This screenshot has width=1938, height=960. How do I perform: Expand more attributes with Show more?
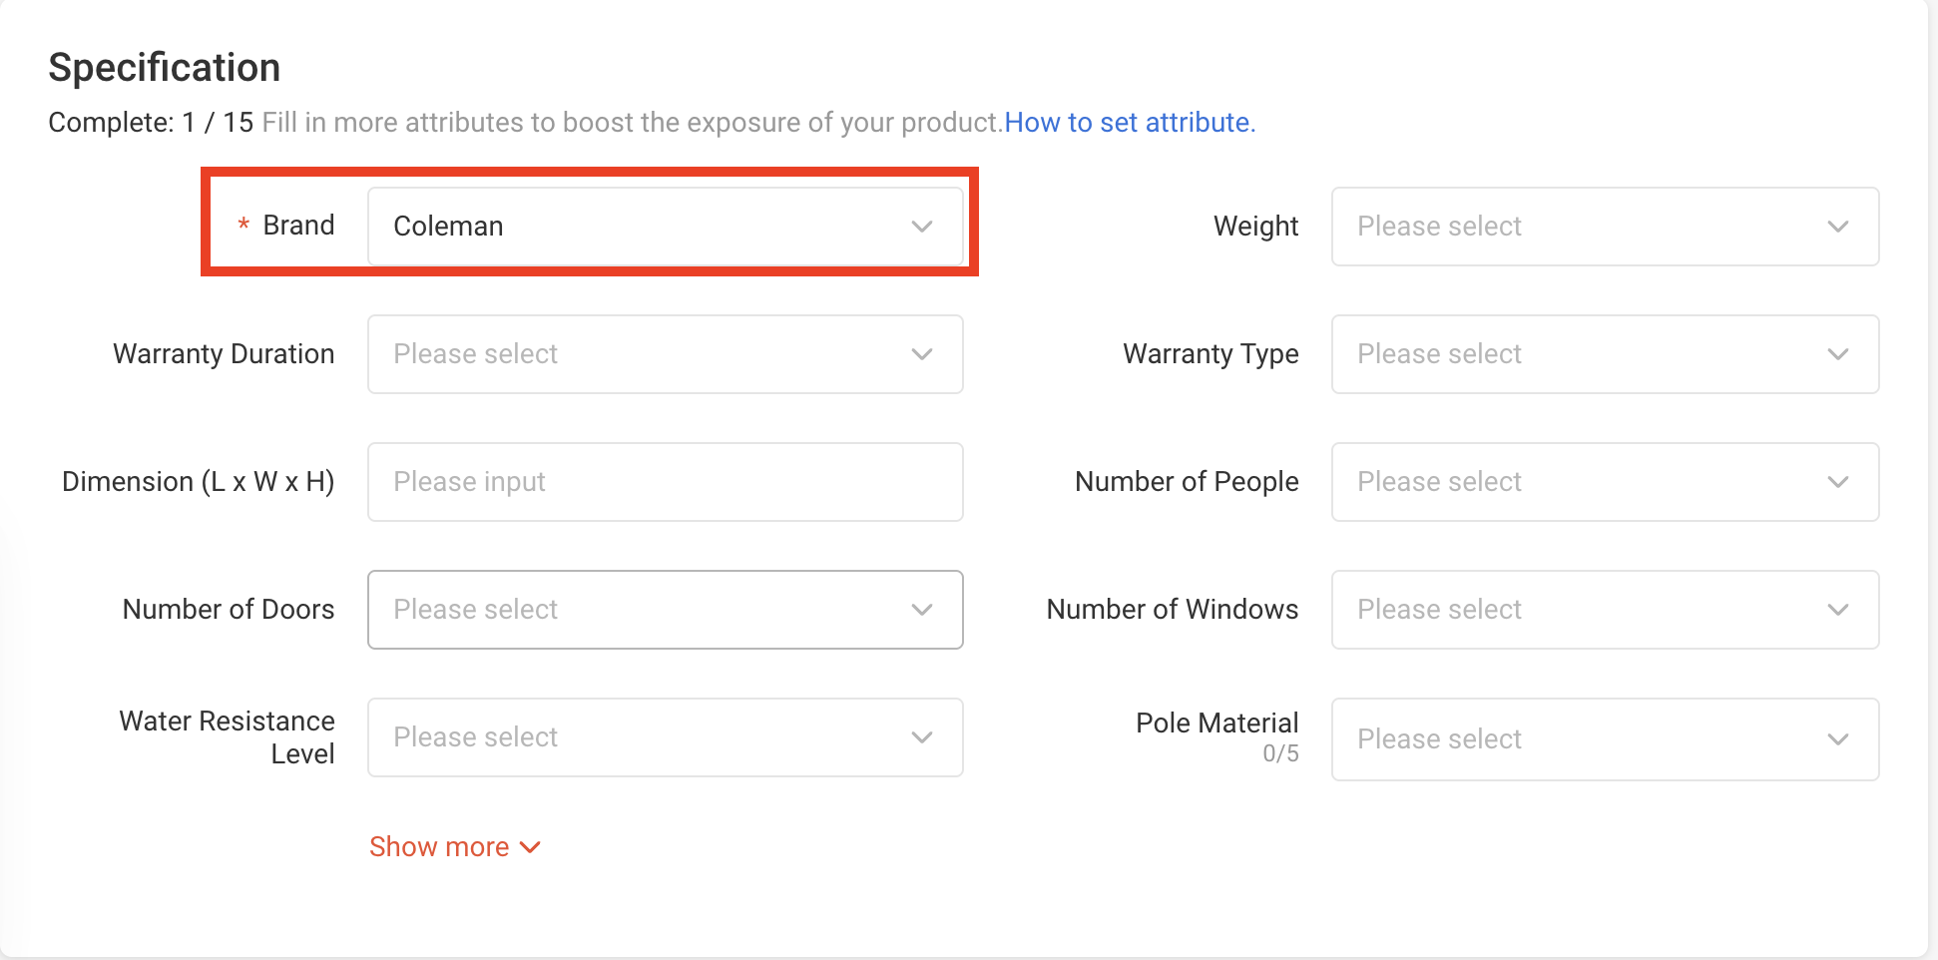pyautogui.click(x=454, y=847)
